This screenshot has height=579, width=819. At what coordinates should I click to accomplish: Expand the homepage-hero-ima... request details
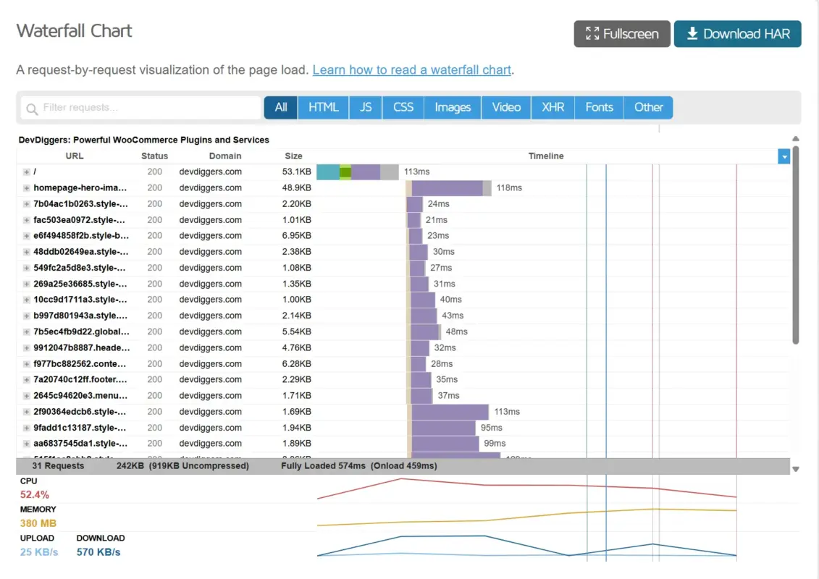tap(26, 188)
